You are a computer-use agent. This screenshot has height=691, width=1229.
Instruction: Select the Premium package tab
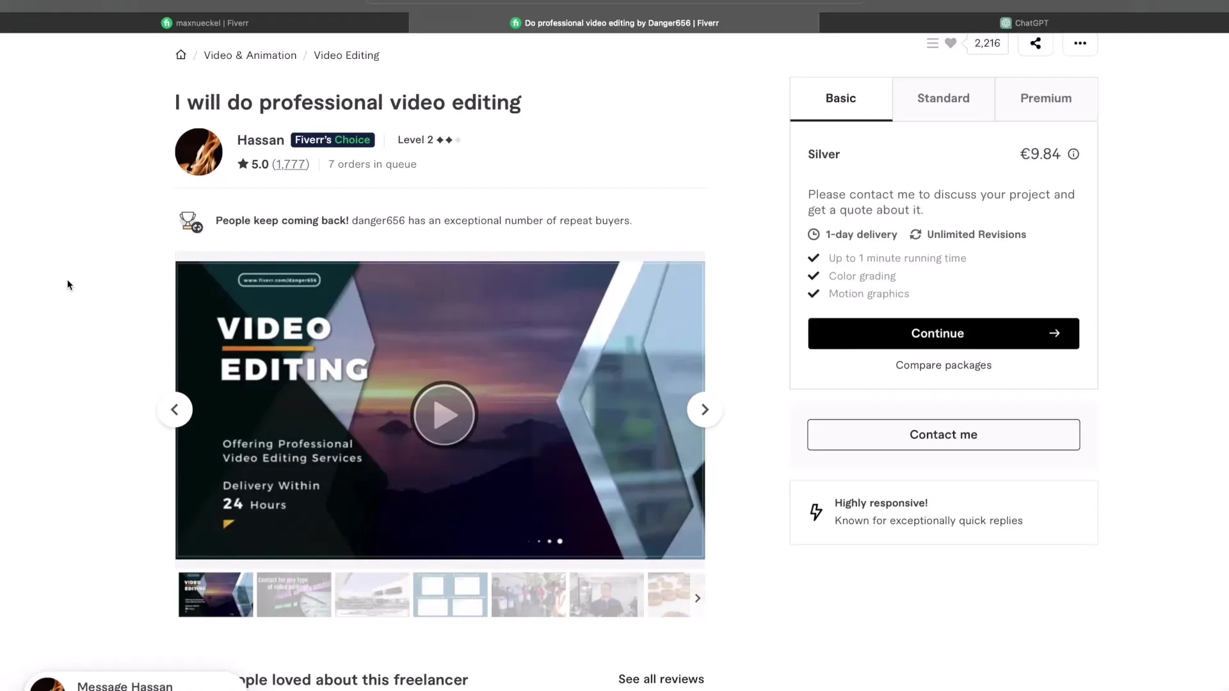point(1046,99)
